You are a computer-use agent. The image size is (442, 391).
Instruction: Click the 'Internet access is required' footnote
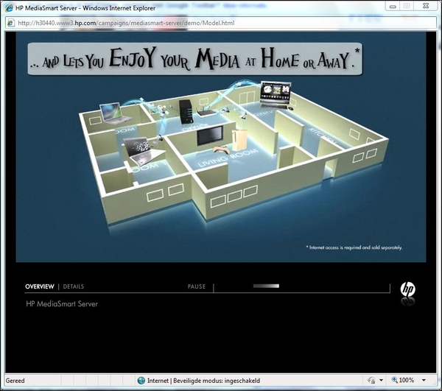[x=354, y=247]
